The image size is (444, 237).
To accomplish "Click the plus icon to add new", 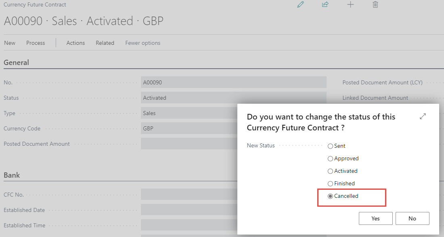I will pos(350,5).
